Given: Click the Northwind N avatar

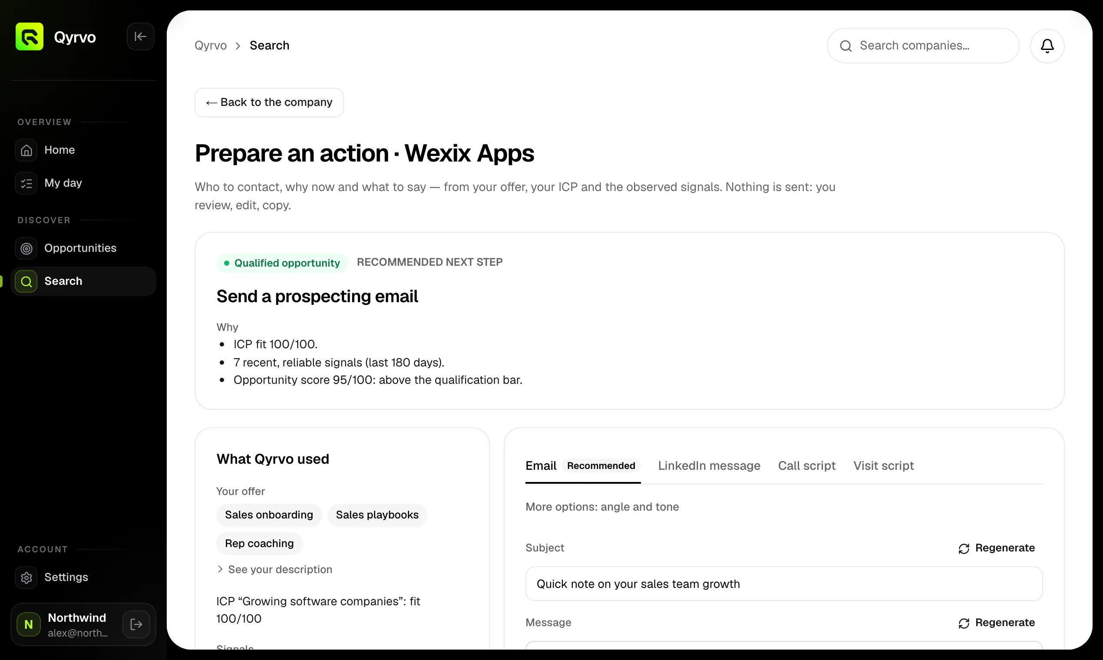Looking at the screenshot, I should coord(29,624).
